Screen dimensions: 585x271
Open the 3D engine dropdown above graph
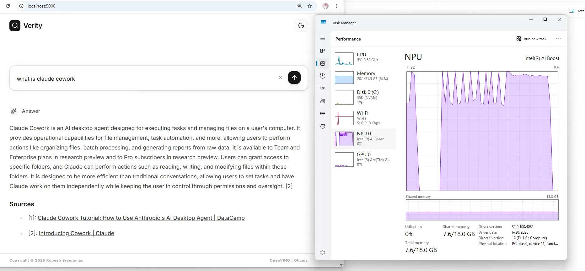[411, 67]
